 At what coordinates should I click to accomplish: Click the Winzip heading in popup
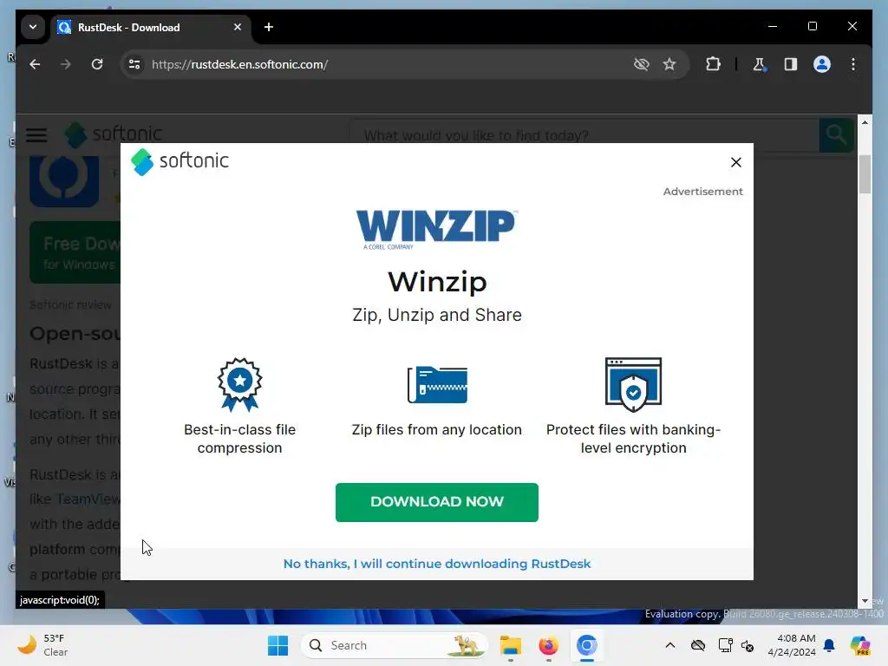[437, 282]
